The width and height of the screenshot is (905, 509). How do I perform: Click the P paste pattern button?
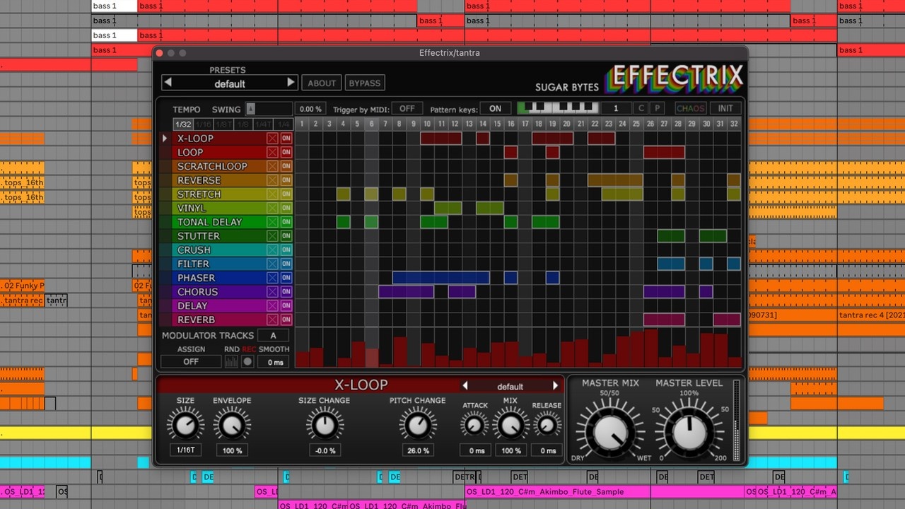click(x=658, y=108)
